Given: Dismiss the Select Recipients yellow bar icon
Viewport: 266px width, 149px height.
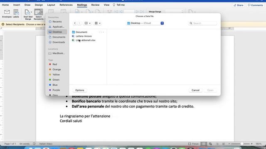Looking at the screenshot, I should pos(3,24).
